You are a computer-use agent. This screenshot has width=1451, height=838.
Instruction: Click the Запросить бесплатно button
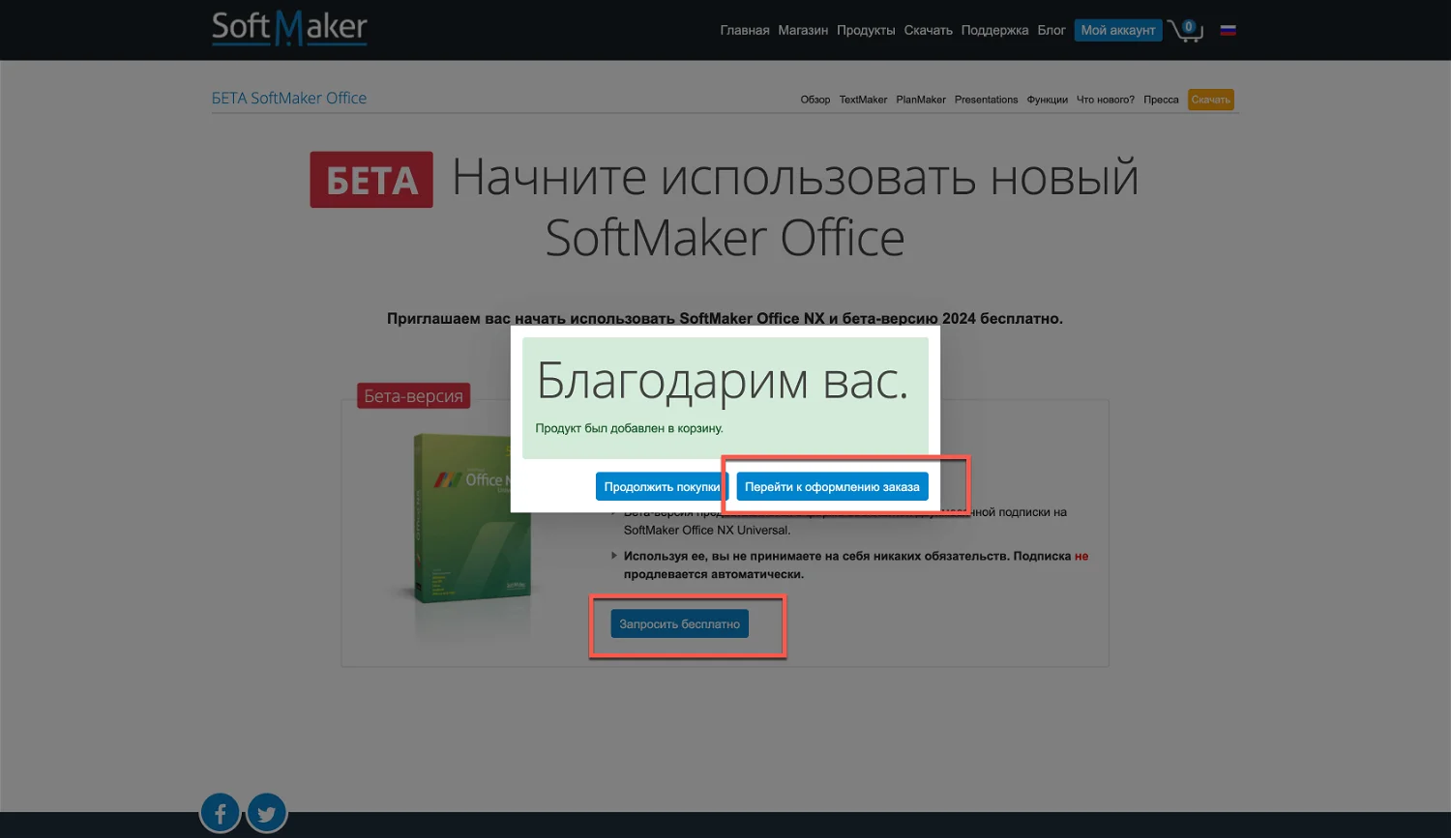tap(679, 624)
